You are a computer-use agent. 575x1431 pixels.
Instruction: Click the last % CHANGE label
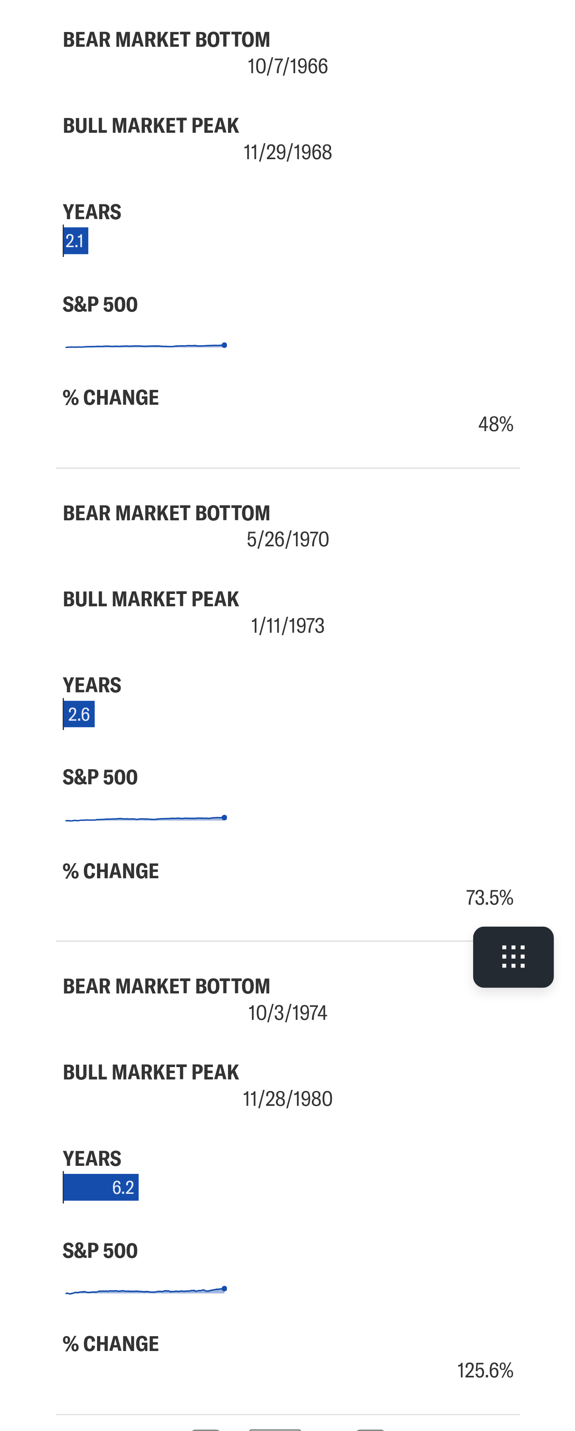coord(111,1344)
